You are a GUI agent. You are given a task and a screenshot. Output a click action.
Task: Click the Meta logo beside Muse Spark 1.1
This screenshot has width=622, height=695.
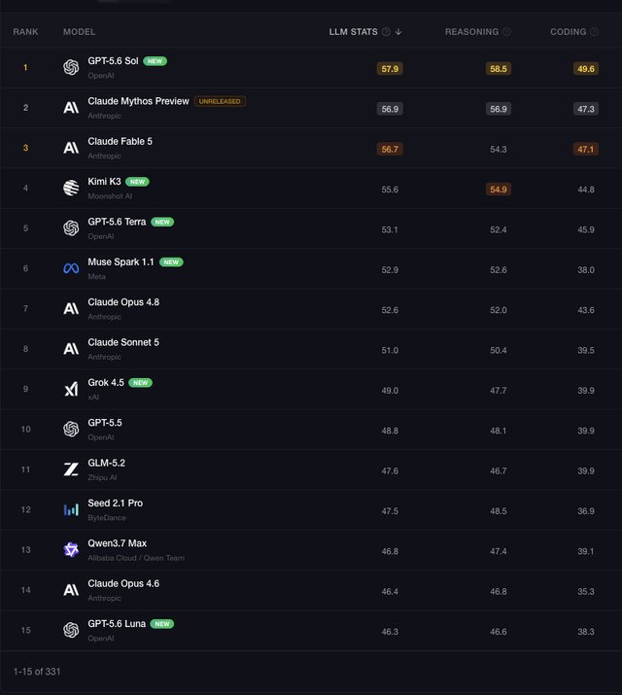[71, 268]
